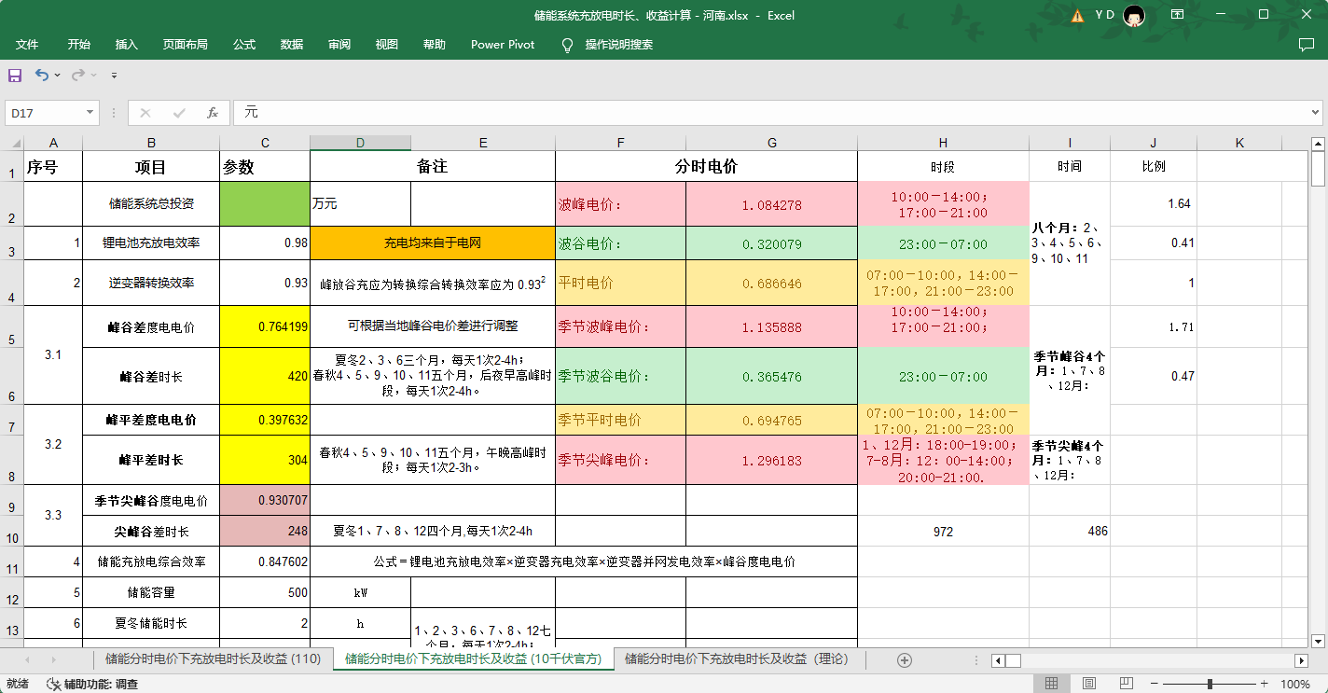Select yellow cell with value 0.764199
Viewport: 1328px width, 693px height.
point(265,326)
